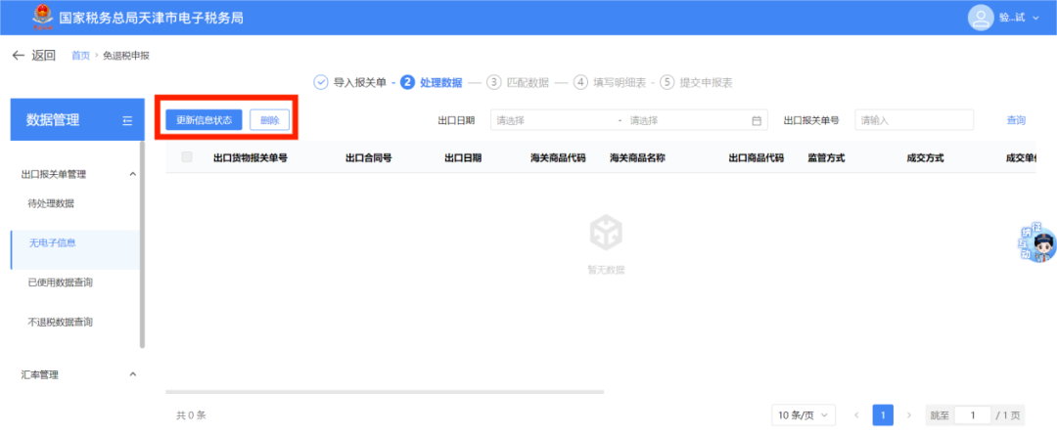This screenshot has width=1057, height=434.
Task: Open the 10 条/页 page size dropdown
Action: tap(804, 415)
